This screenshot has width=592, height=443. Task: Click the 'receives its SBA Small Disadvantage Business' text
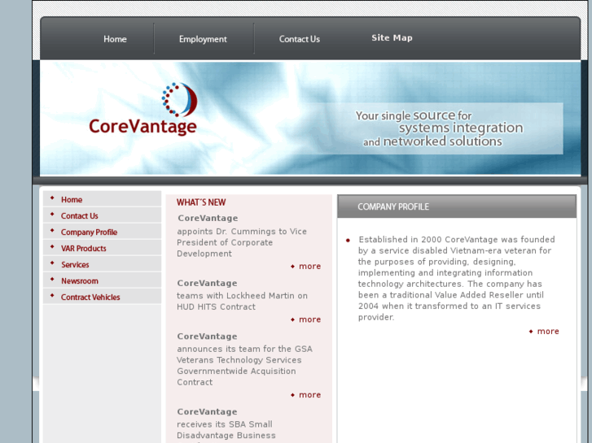click(226, 432)
